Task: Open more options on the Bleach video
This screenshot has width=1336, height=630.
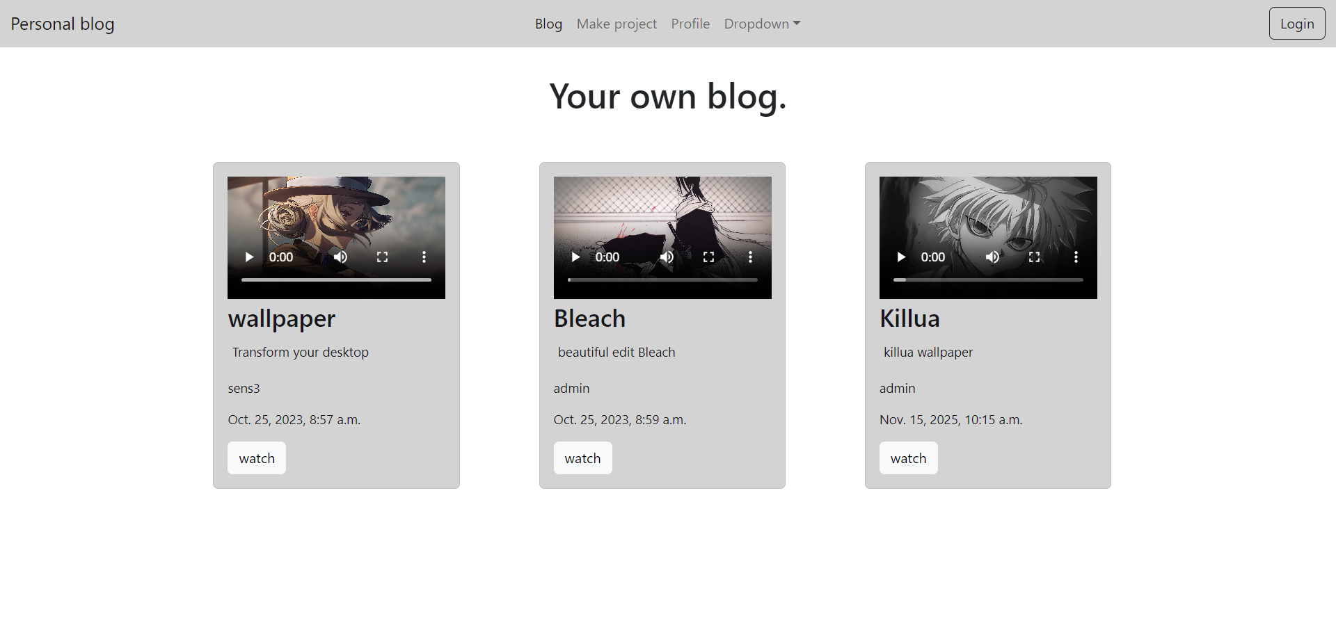Action: pos(750,257)
